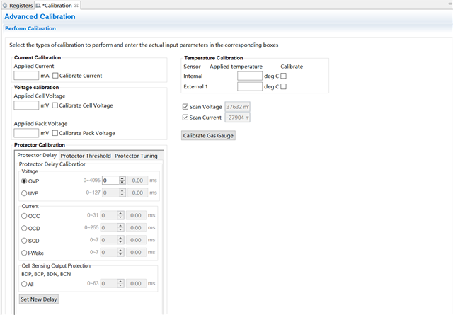Select the I-Wake radio button

24,253
